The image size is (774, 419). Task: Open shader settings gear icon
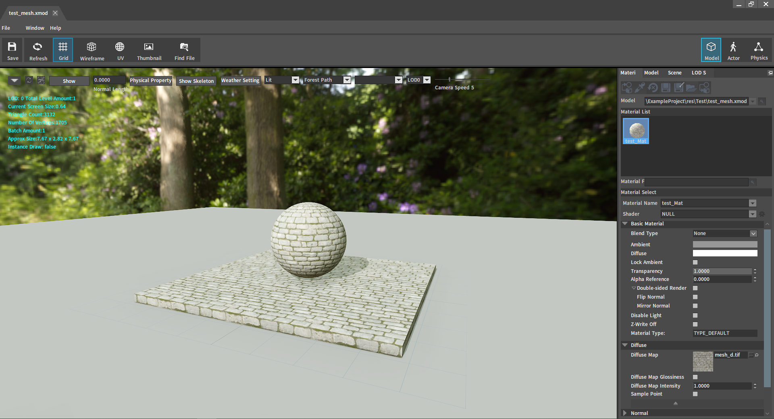(762, 214)
